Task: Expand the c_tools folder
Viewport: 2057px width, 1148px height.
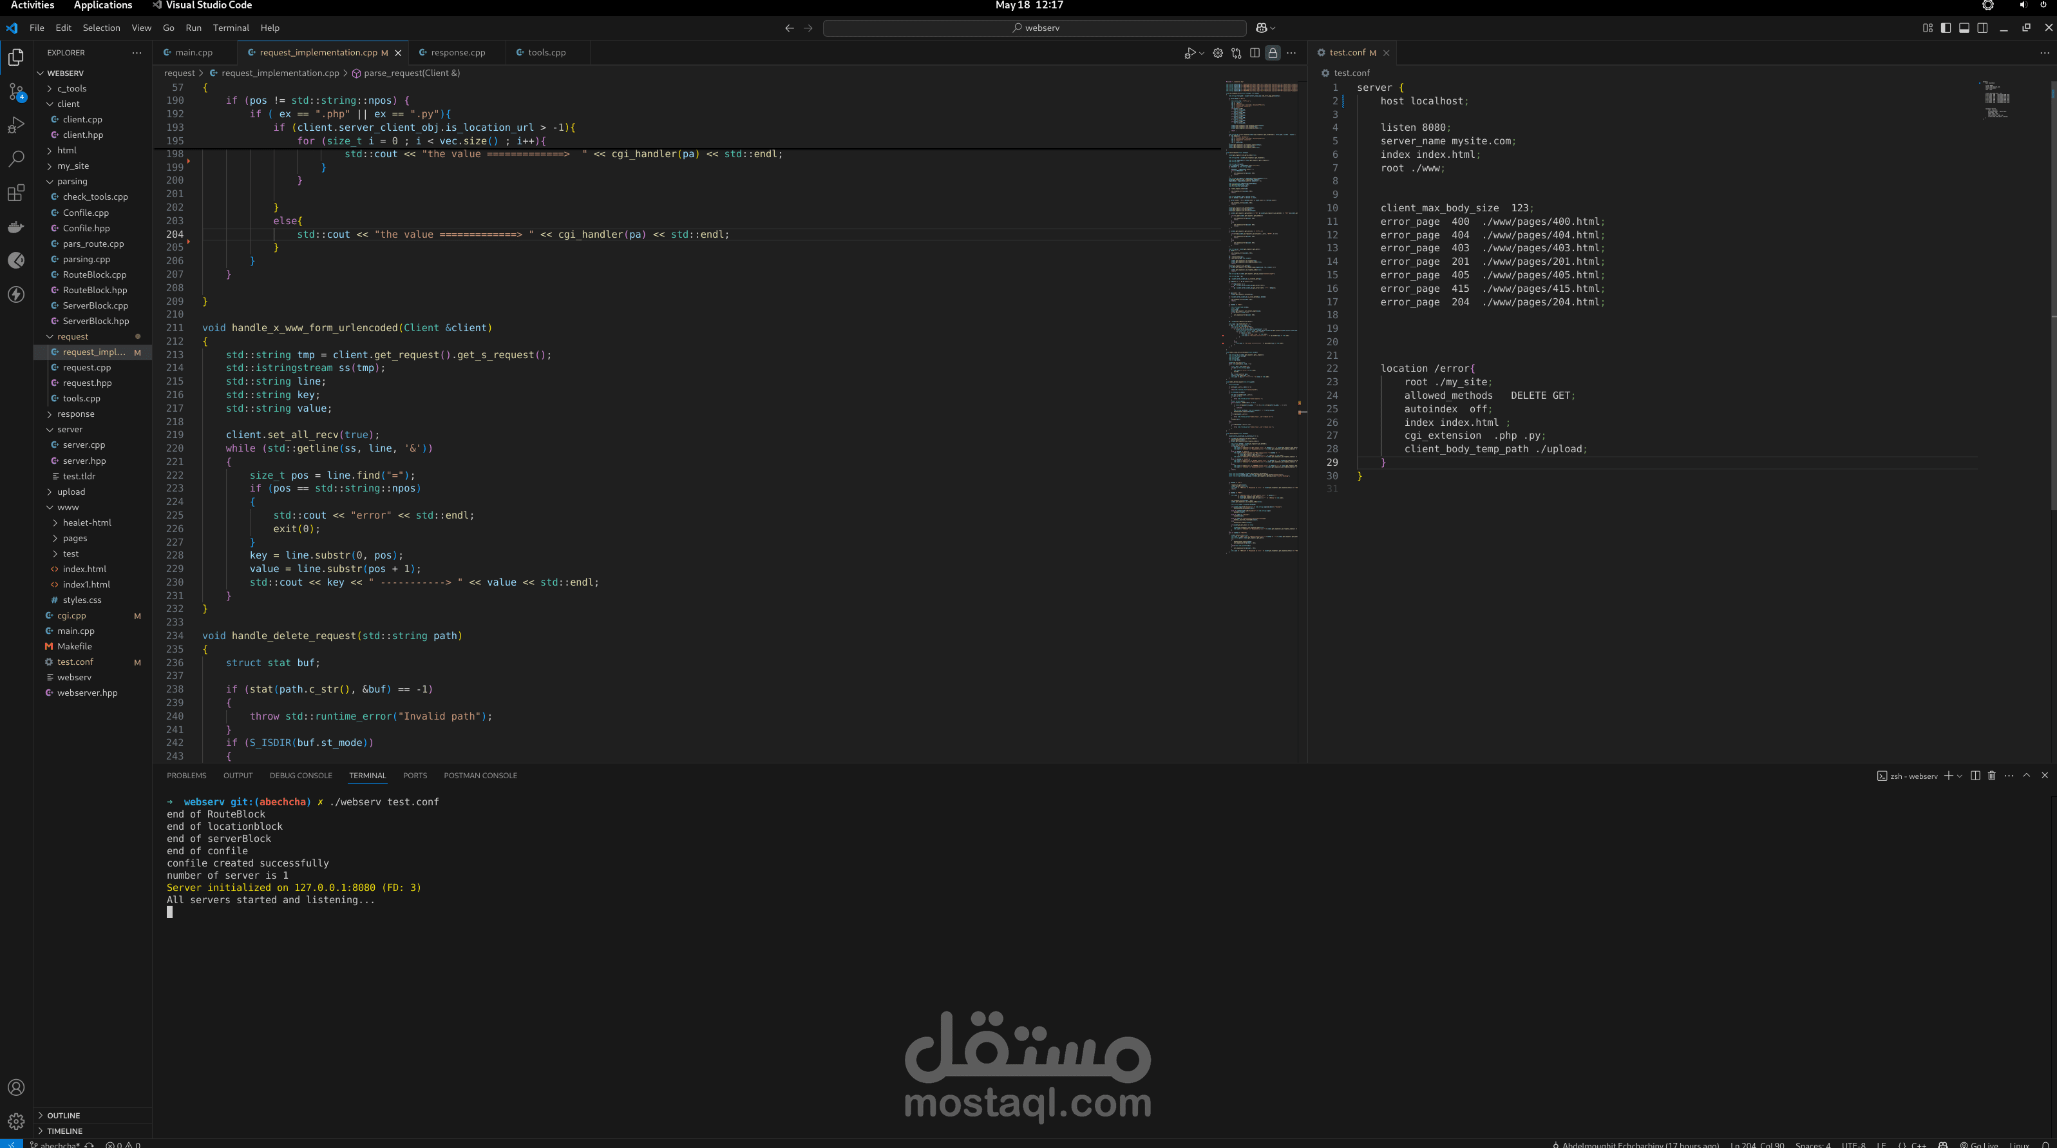Action: 71,89
